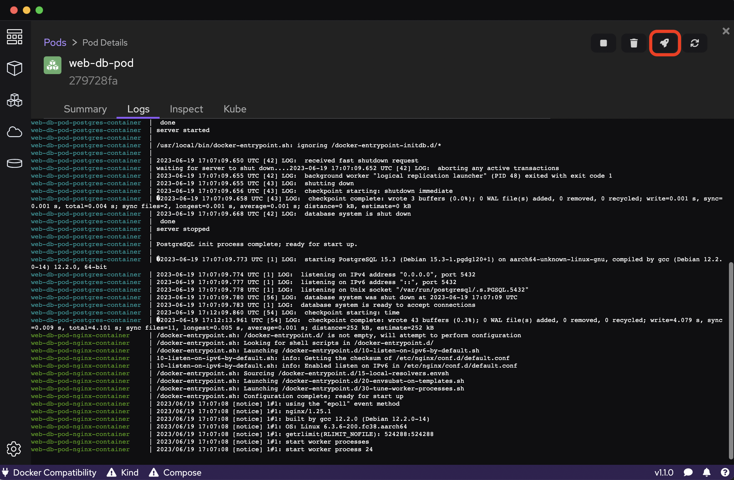734x480 pixels.
Task: Open the Kube tab
Action: [x=234, y=109]
